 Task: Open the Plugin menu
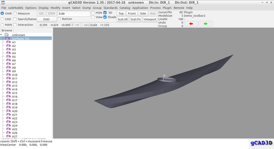[167, 8]
